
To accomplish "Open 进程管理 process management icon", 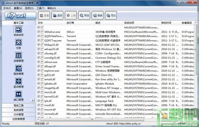I will tap(19, 55).
